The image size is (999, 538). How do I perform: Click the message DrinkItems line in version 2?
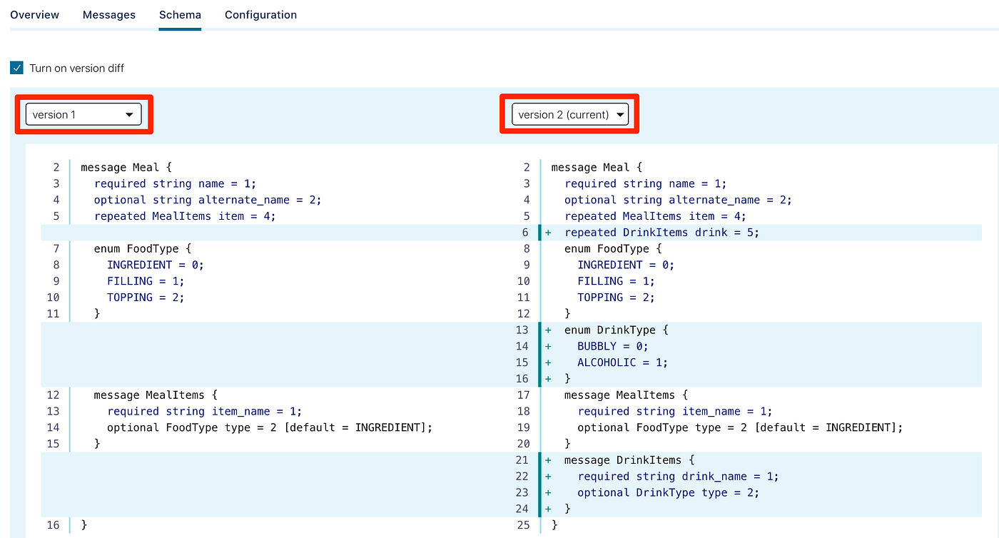click(630, 460)
